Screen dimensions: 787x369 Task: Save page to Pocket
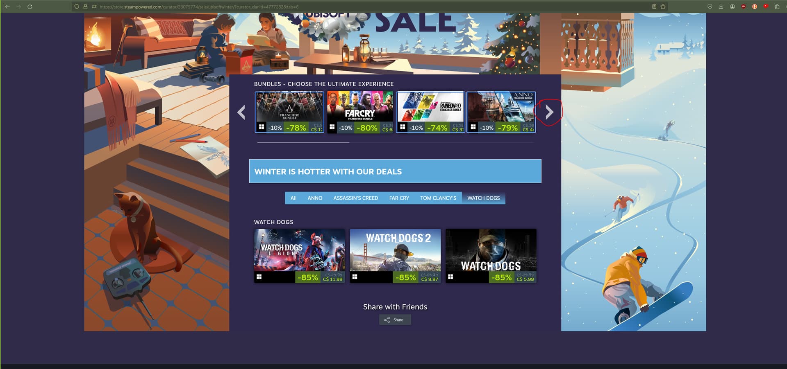pyautogui.click(x=710, y=7)
